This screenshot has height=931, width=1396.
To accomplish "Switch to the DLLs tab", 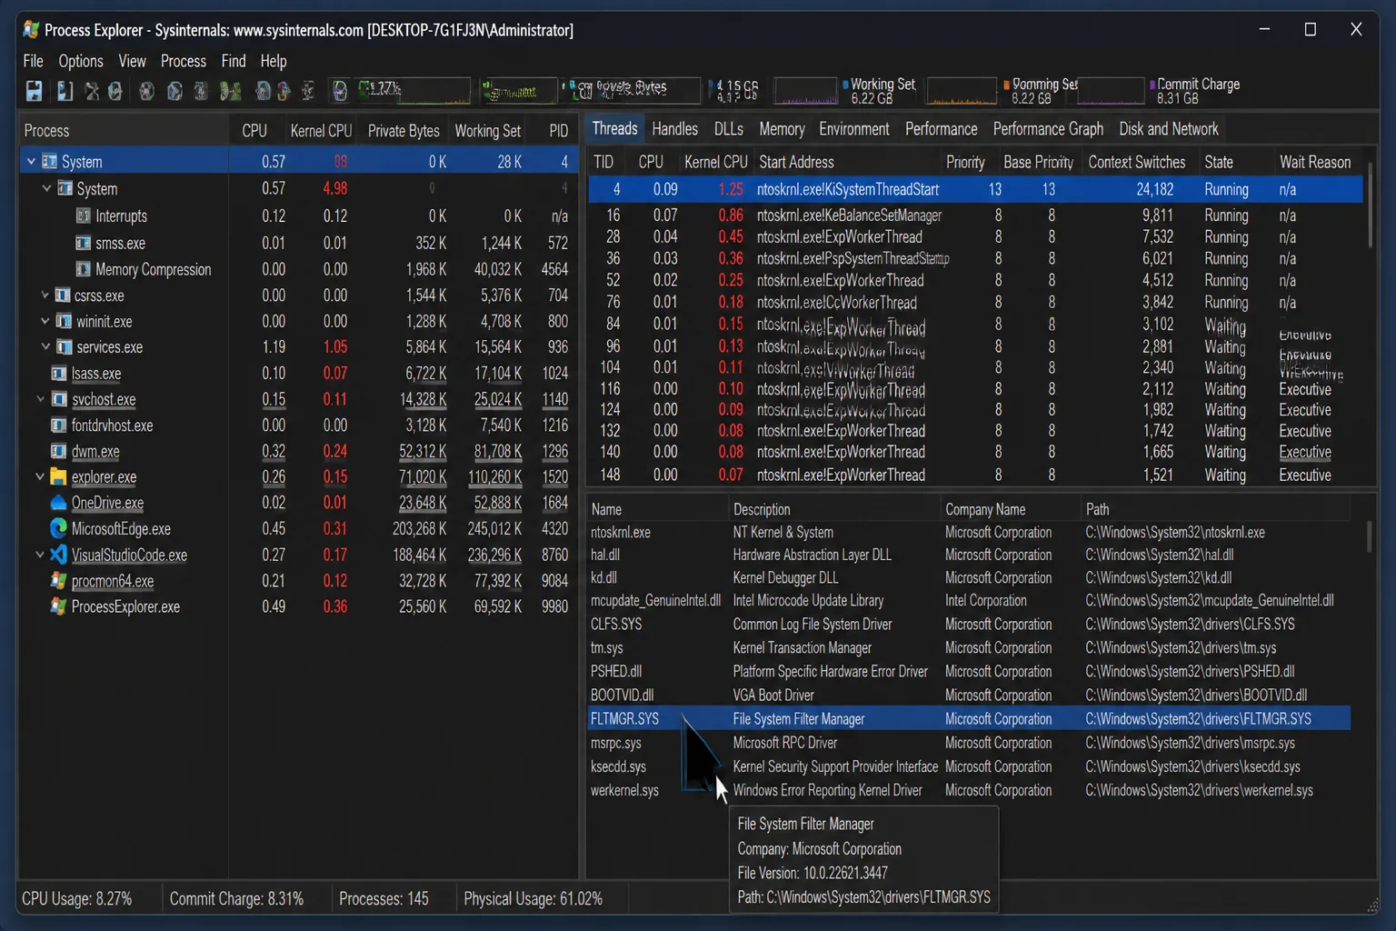I will [x=729, y=129].
